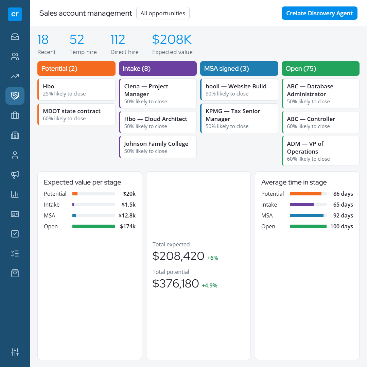The image size is (367, 367).
Task: Click the 100 days Open value
Action: [342, 226]
